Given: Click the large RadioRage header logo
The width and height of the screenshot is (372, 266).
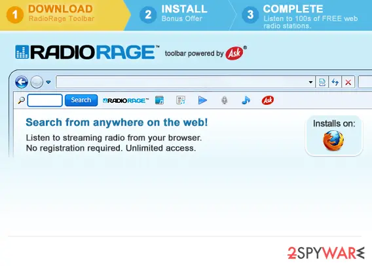Looking at the screenshot, I should click(87, 52).
